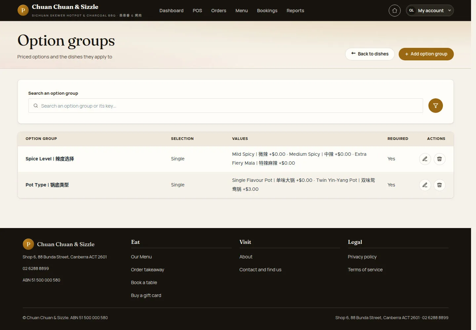The height and width of the screenshot is (330, 476).
Task: Edit the Pot Type option group
Action: tap(425, 185)
